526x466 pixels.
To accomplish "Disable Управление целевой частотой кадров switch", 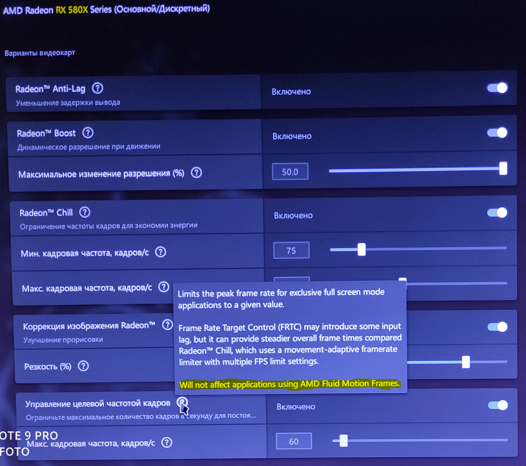I will [x=498, y=405].
